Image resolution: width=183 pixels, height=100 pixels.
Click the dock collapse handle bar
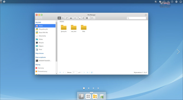(91, 92)
